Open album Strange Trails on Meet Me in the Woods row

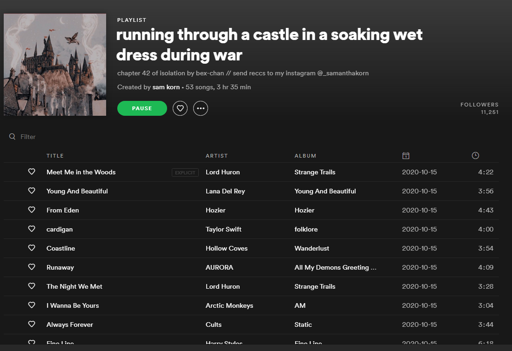point(315,172)
